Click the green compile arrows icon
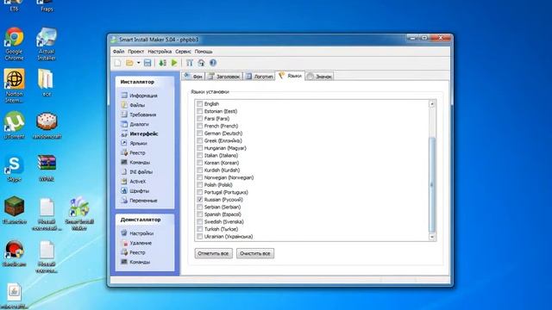Viewport: 552px width, 310px height. (x=162, y=63)
